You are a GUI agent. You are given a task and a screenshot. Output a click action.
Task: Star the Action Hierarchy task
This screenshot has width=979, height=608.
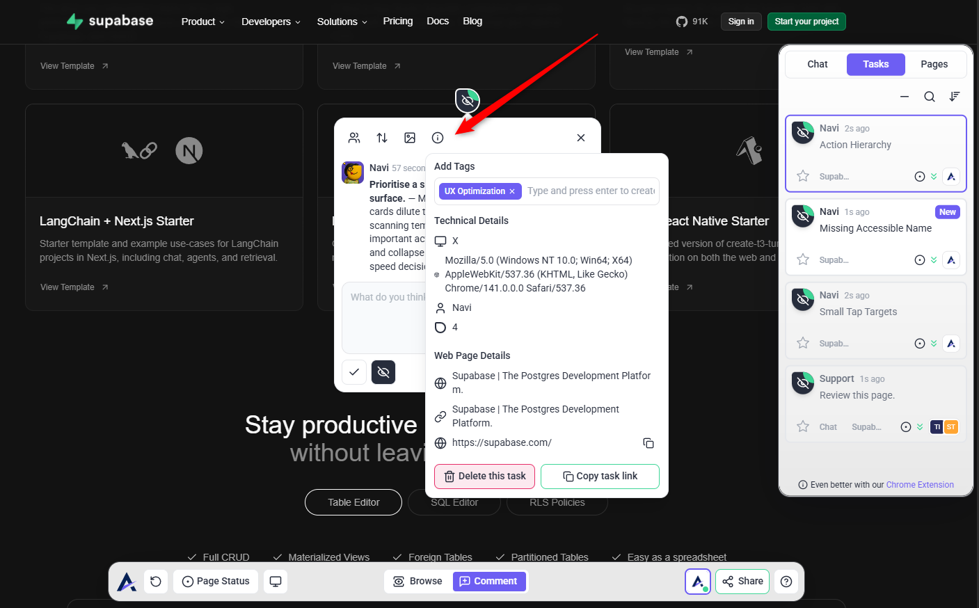tap(803, 176)
